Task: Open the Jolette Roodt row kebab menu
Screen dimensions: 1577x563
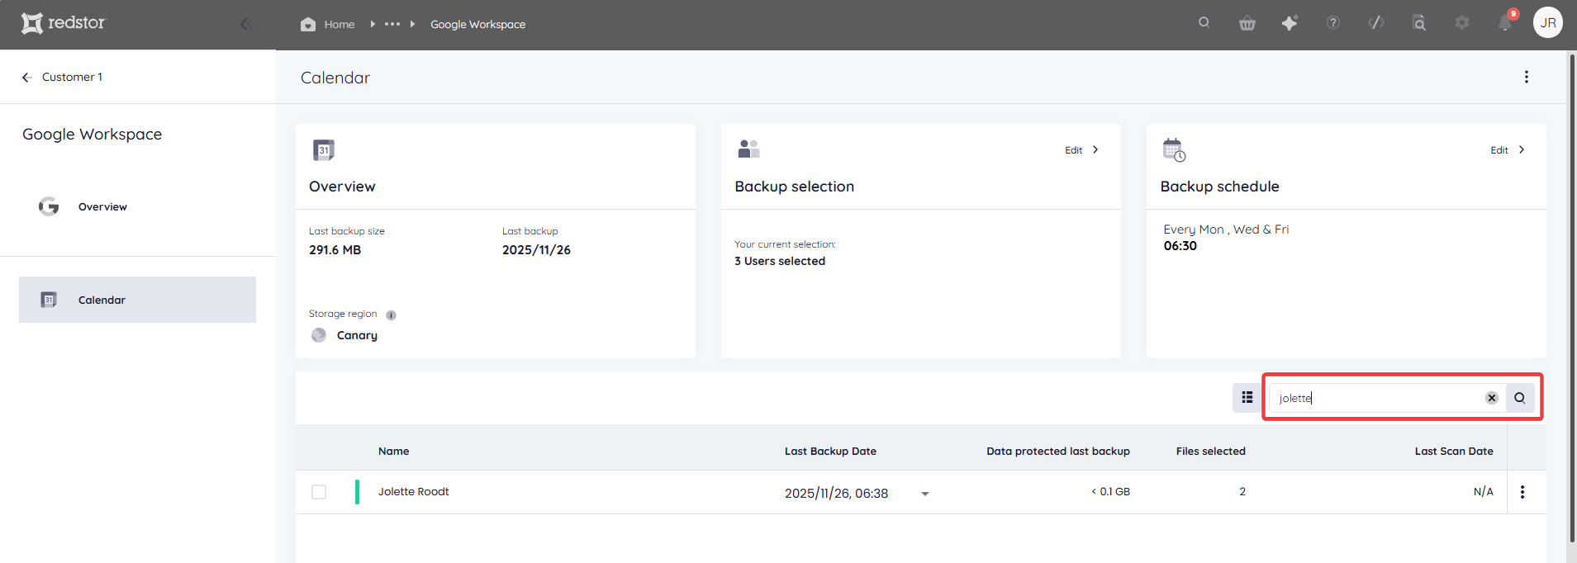Action: [x=1522, y=492]
